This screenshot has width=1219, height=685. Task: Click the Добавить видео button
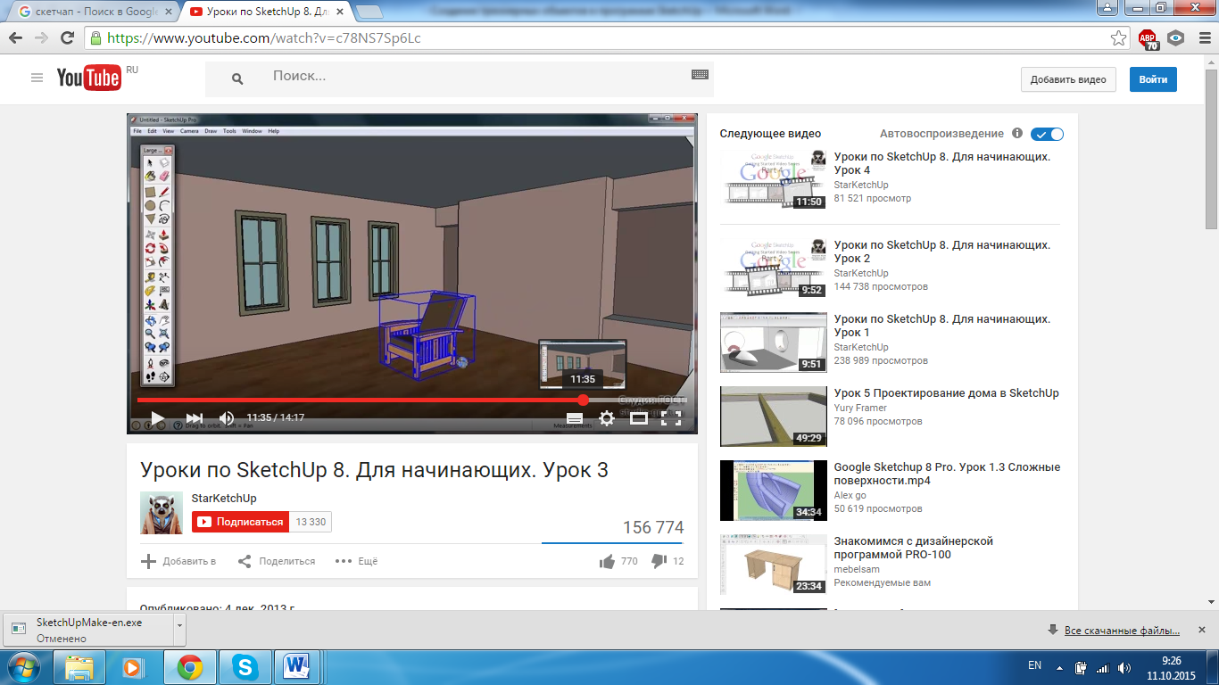(x=1068, y=79)
